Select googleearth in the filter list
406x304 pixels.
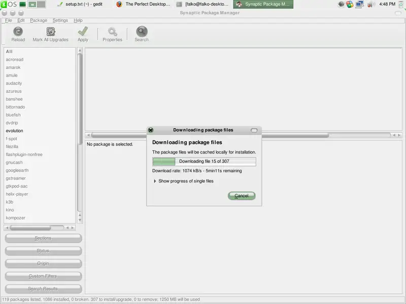click(40, 170)
